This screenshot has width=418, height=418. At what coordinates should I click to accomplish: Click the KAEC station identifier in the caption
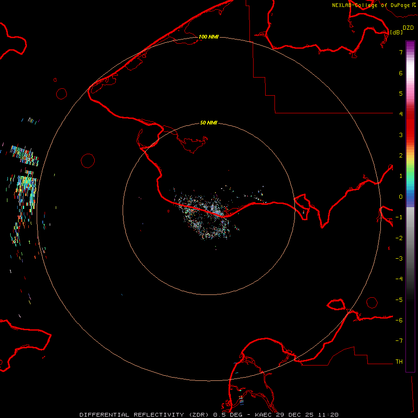(263, 415)
